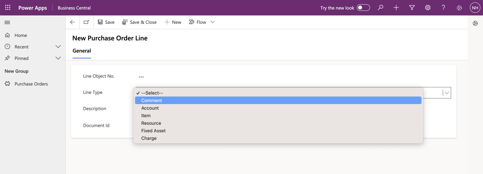Select Comment from Line Type list
The image size is (483, 174).
click(x=152, y=100)
